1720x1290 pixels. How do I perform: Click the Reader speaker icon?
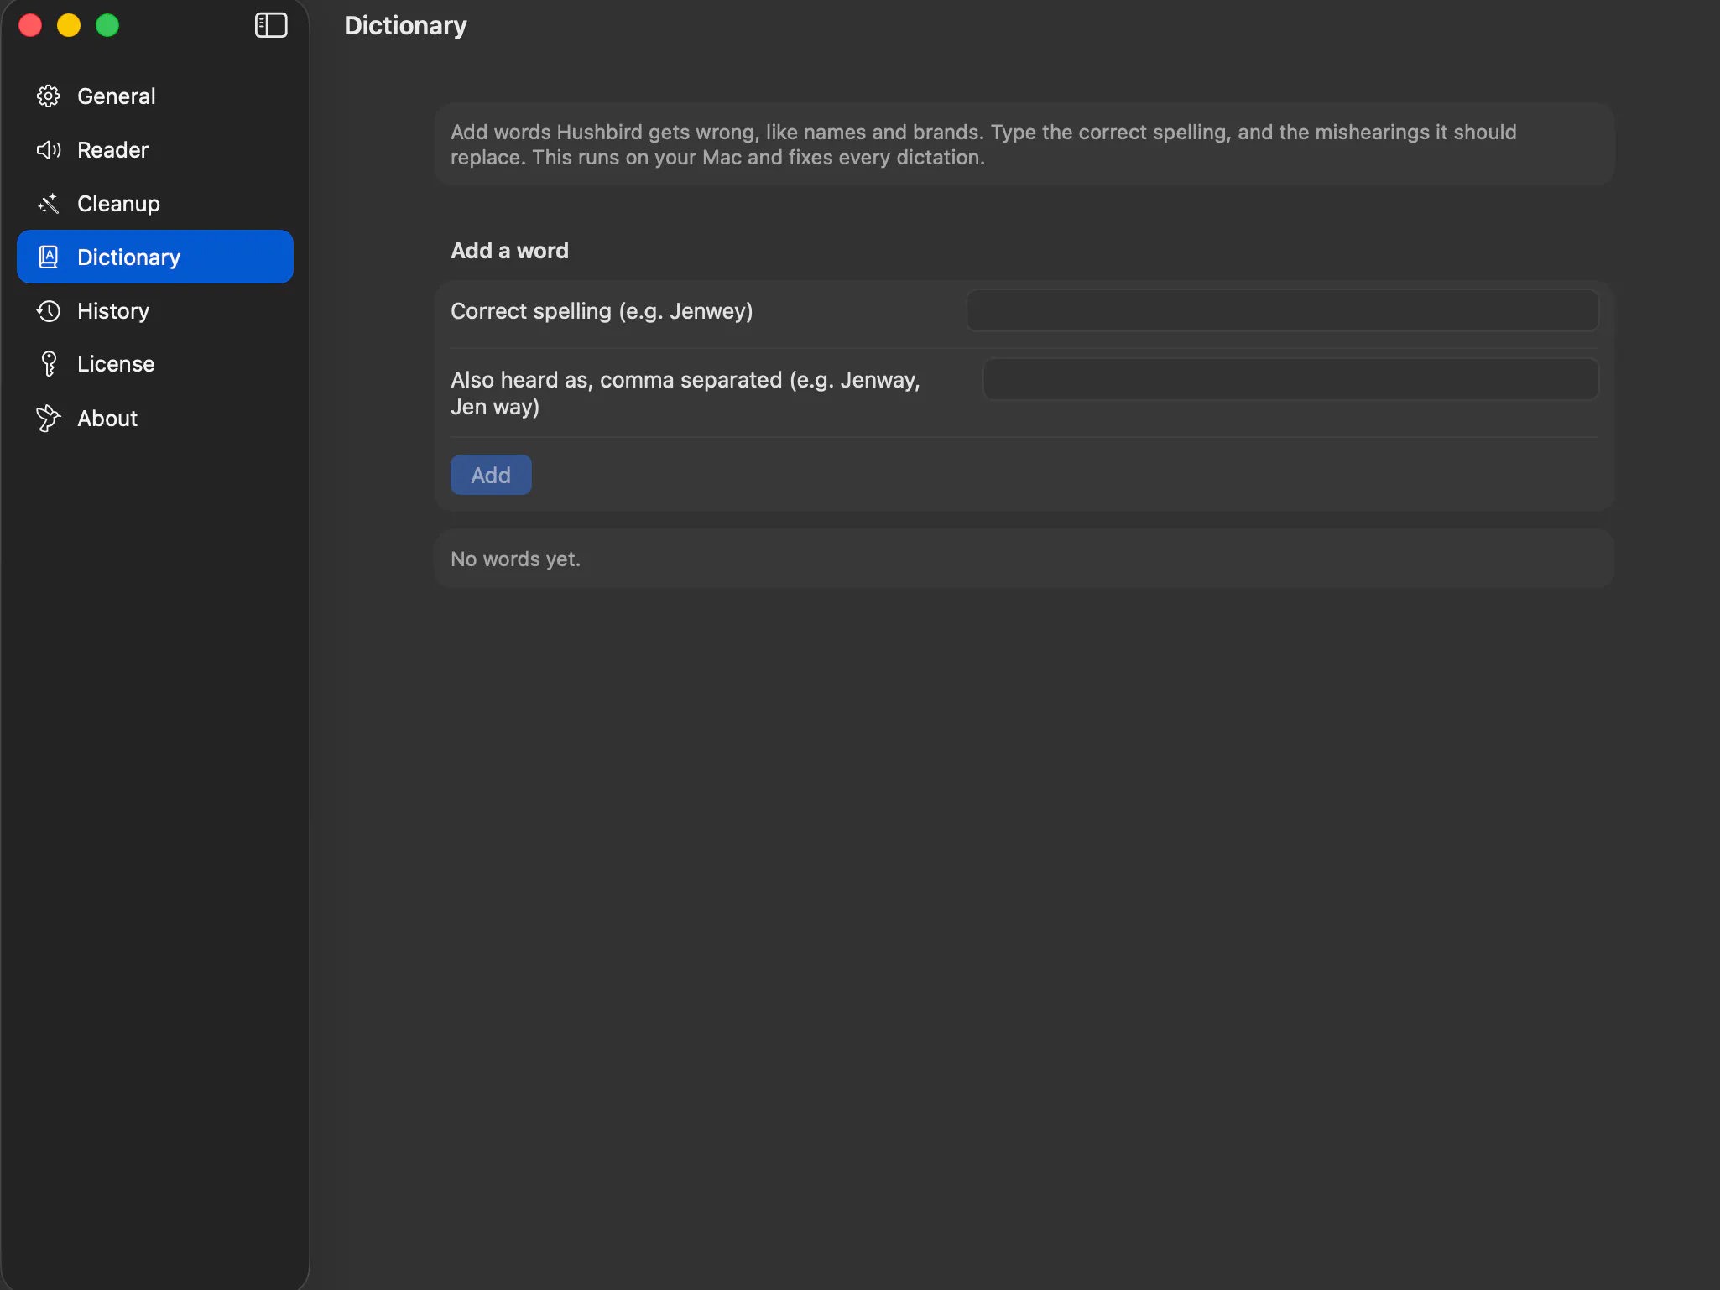click(x=49, y=150)
